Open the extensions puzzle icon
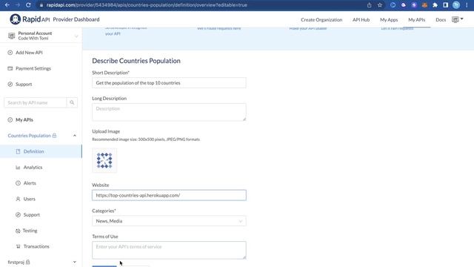The image size is (474, 267). pyautogui.click(x=435, y=5)
